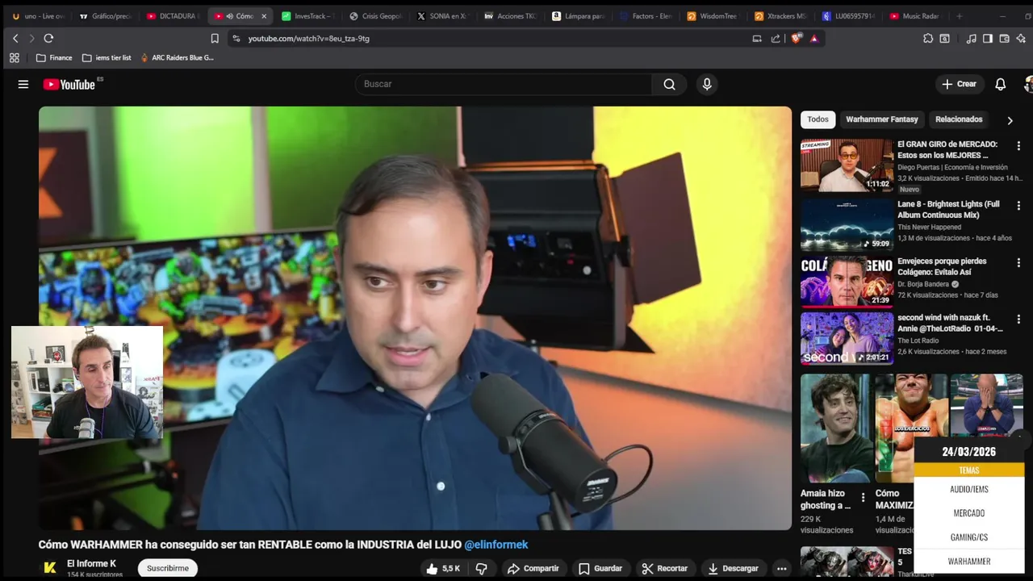Switch to the WisdomTree tab
This screenshot has height=581, width=1033.
pos(713,16)
